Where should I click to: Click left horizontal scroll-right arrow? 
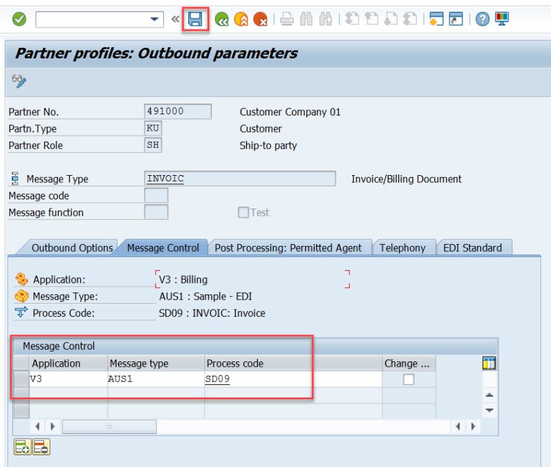tap(52, 426)
